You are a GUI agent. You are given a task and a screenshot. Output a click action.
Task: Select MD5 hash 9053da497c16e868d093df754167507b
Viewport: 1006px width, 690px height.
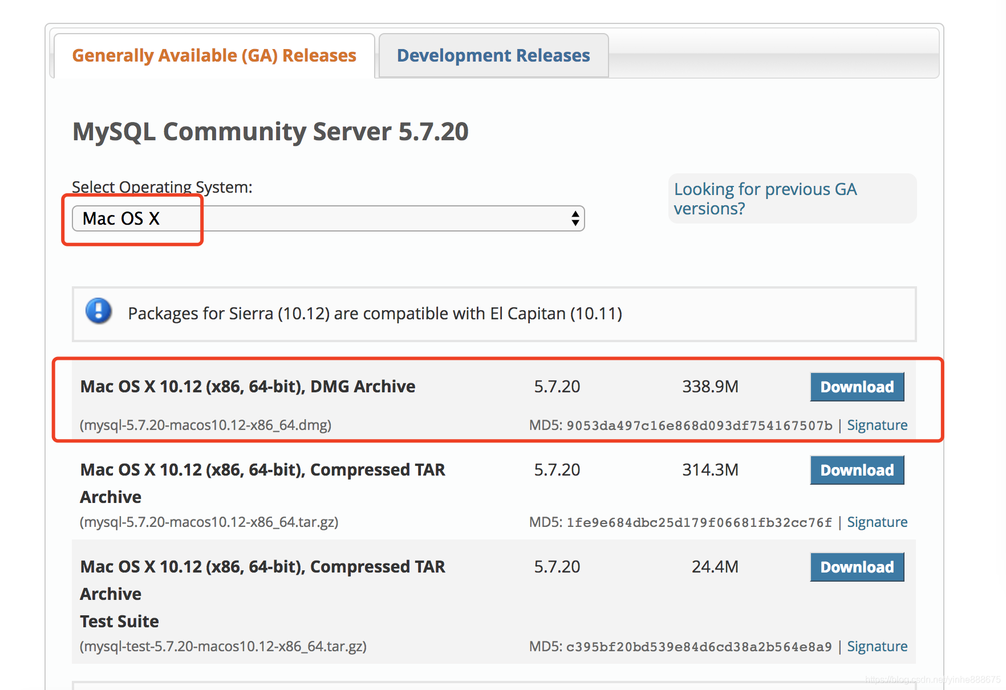click(699, 425)
